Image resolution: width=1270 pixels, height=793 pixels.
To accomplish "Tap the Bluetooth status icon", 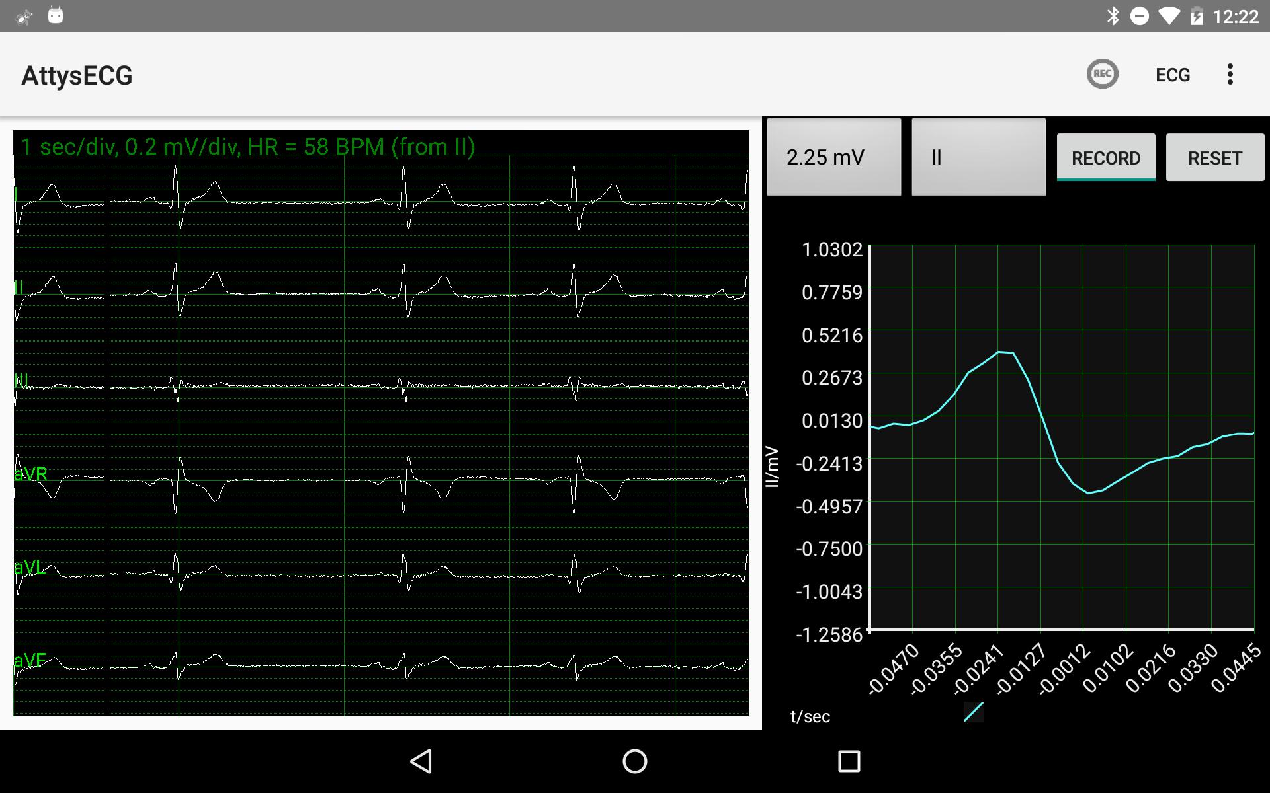I will coord(1113,16).
